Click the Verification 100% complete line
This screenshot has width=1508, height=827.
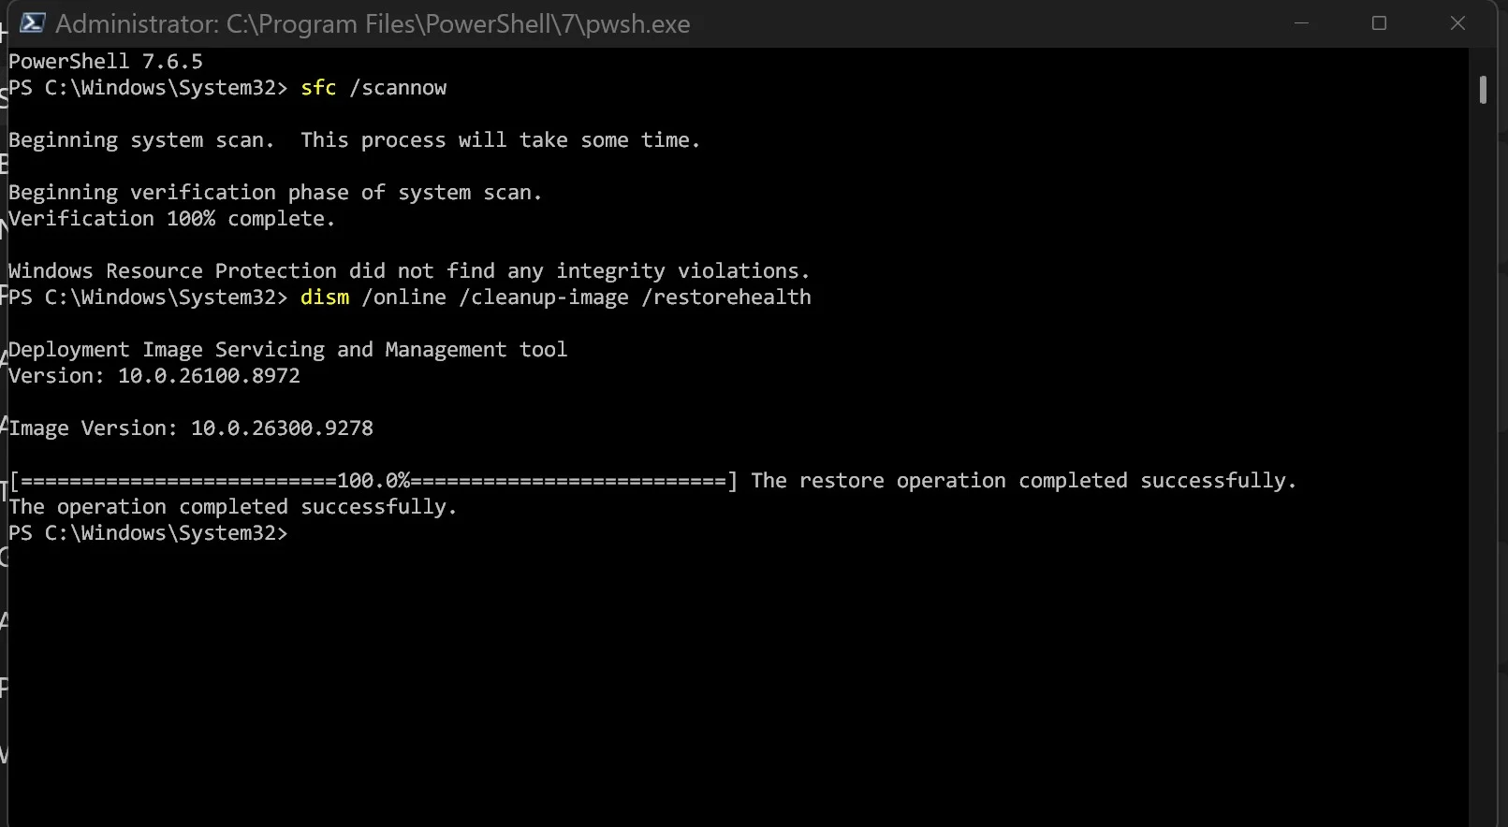[171, 219]
